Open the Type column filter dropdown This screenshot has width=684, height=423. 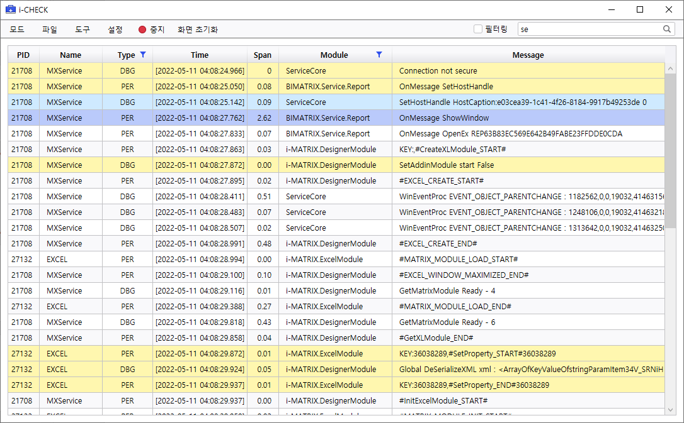point(142,55)
